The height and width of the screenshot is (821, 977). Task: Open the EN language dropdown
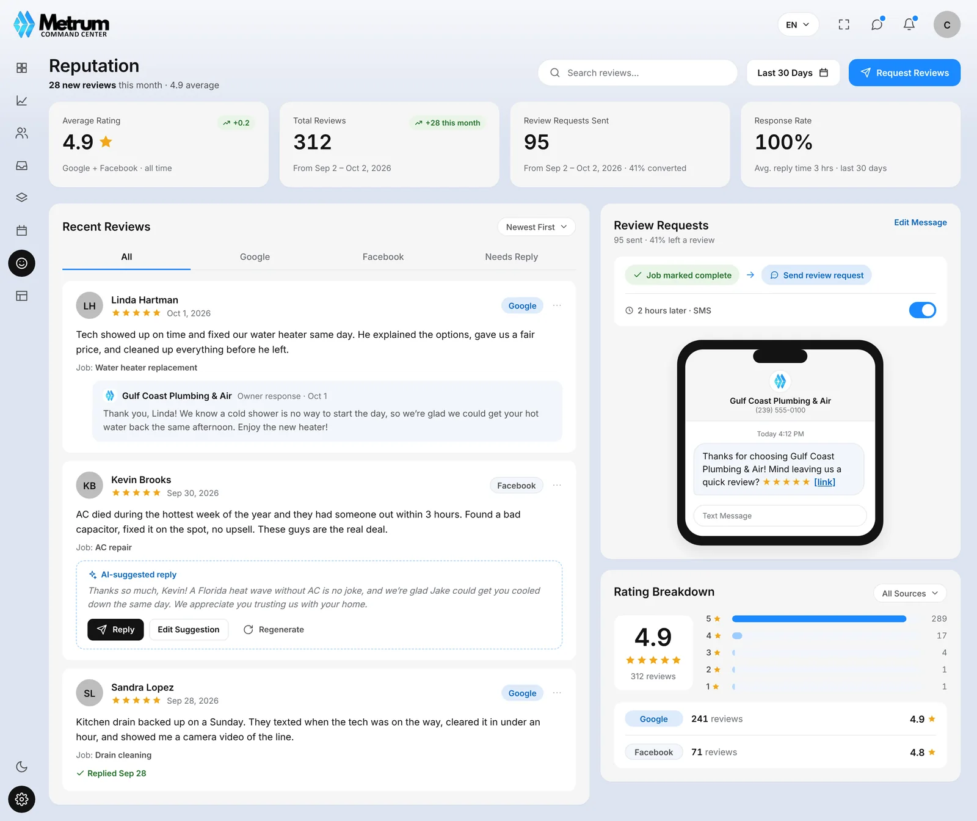pos(797,24)
